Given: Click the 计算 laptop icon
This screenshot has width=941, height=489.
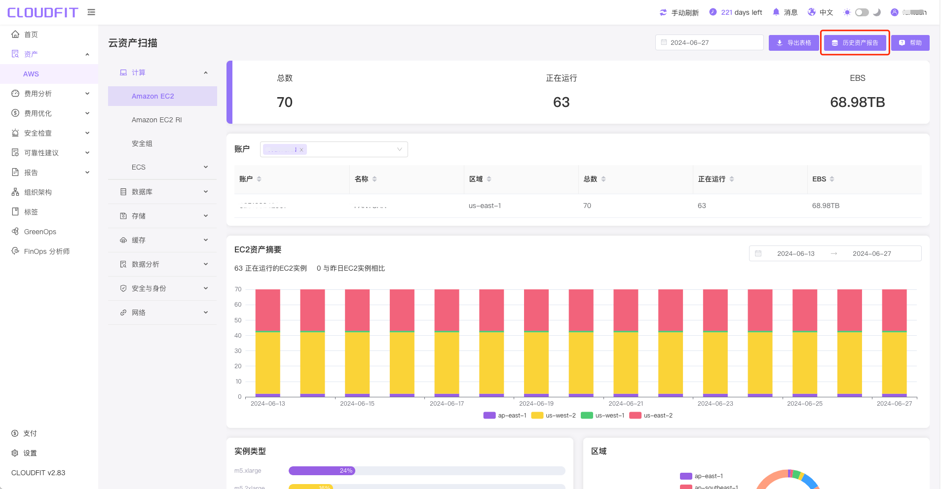Looking at the screenshot, I should (123, 72).
